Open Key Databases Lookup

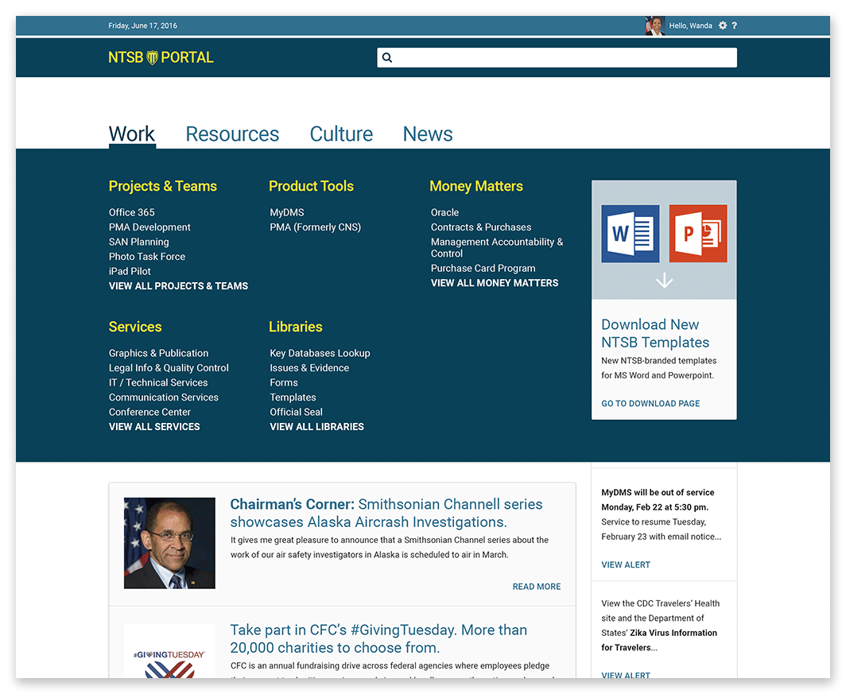tap(320, 353)
